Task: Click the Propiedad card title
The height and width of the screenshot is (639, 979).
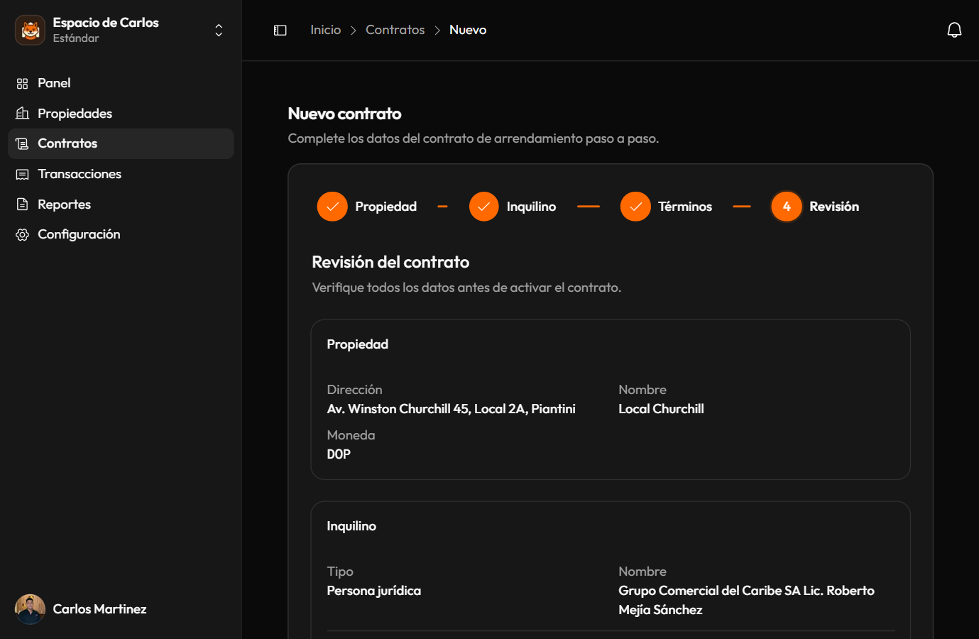Action: click(x=358, y=344)
